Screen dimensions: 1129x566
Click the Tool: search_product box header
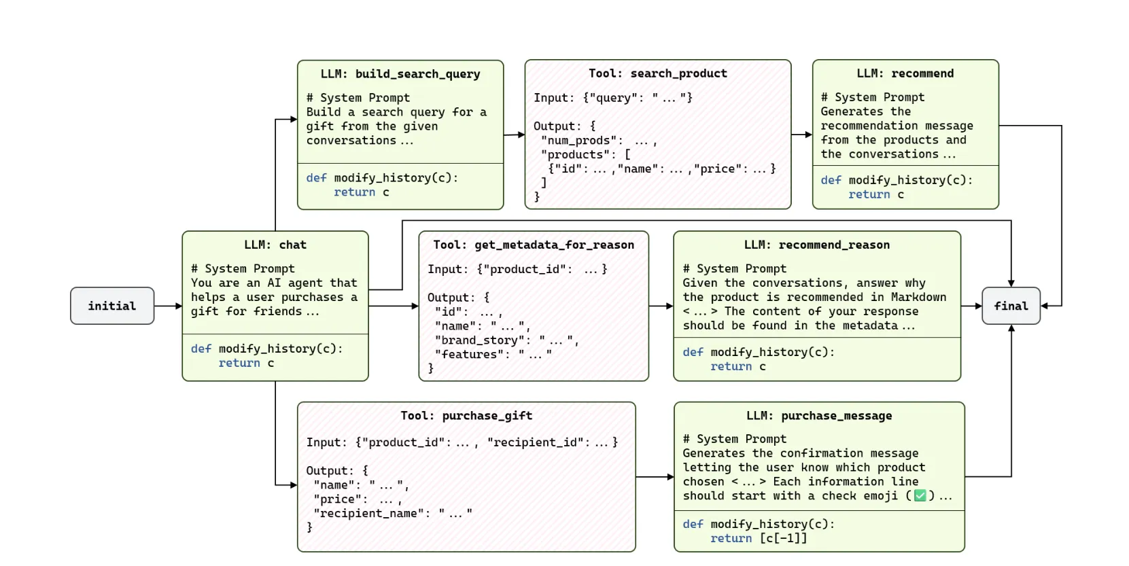pos(658,73)
